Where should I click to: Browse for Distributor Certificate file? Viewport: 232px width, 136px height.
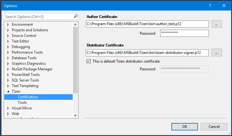pos(217,53)
